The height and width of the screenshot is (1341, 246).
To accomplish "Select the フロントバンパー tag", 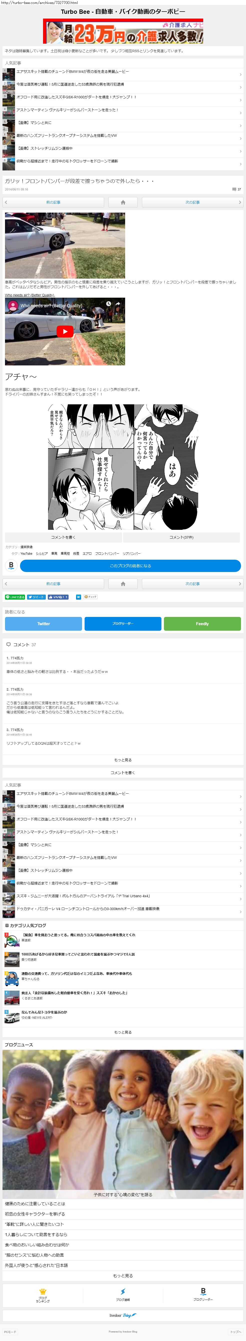I will point(107,553).
